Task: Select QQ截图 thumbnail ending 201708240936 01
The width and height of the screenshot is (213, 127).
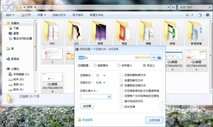Action: (x=196, y=59)
